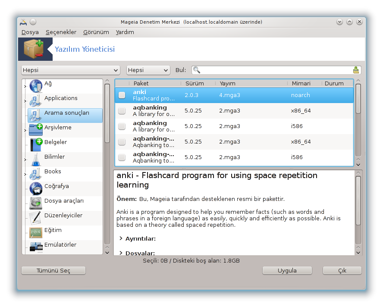
Task: Click the Bilimler flask icon
Action: point(36,159)
